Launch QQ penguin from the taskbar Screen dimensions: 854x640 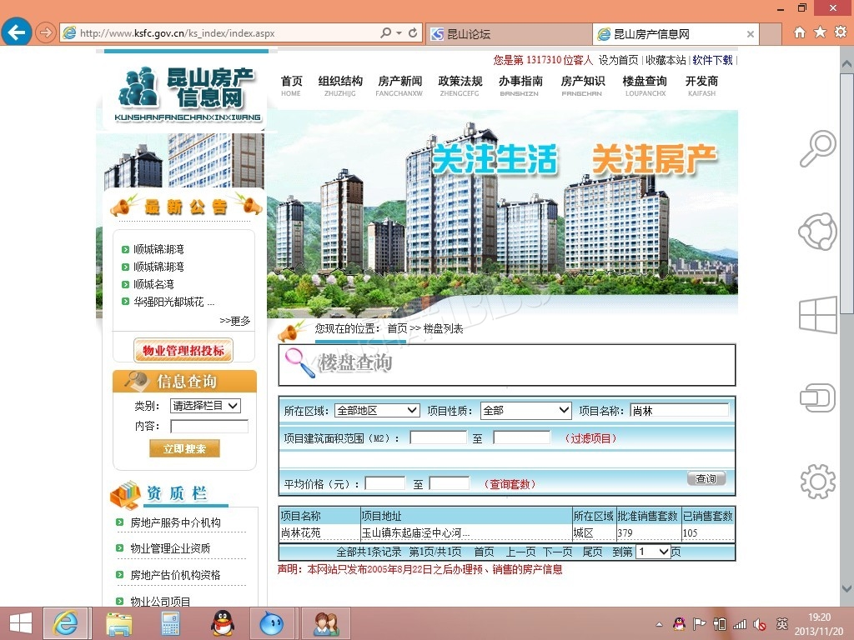(222, 622)
